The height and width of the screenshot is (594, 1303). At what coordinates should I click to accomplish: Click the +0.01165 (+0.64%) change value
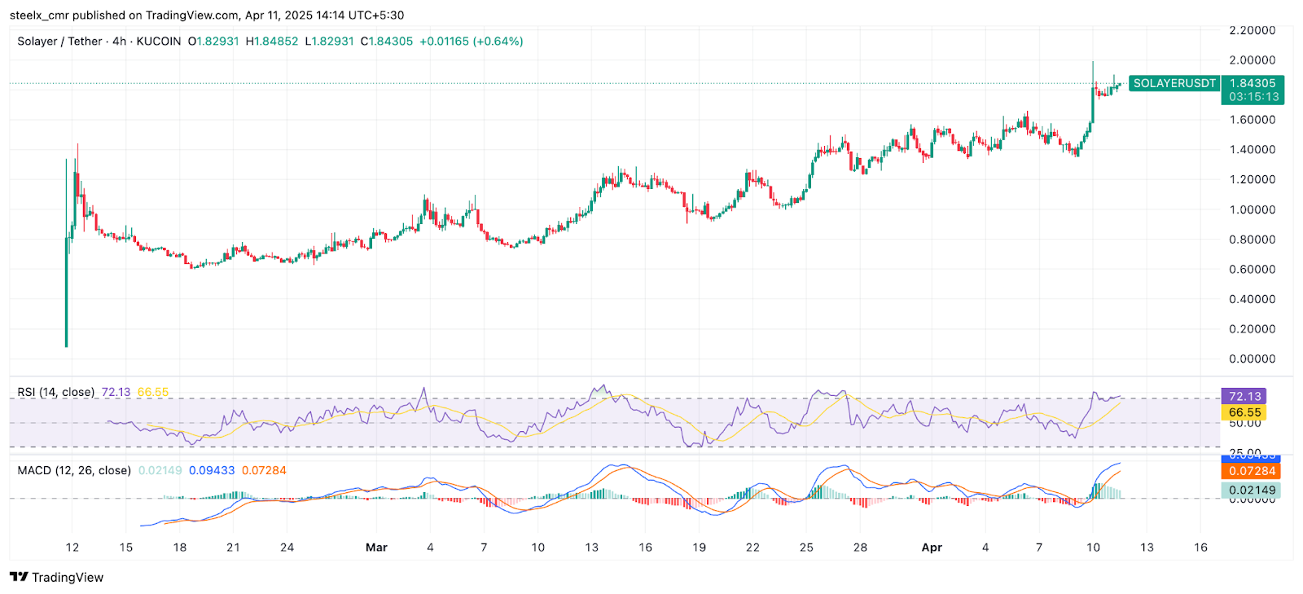coord(471,41)
